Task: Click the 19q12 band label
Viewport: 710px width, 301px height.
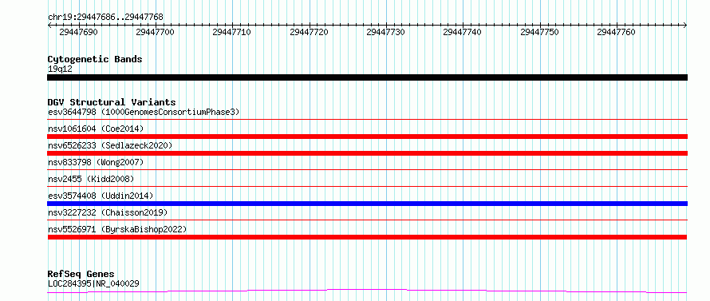Action: (60, 69)
